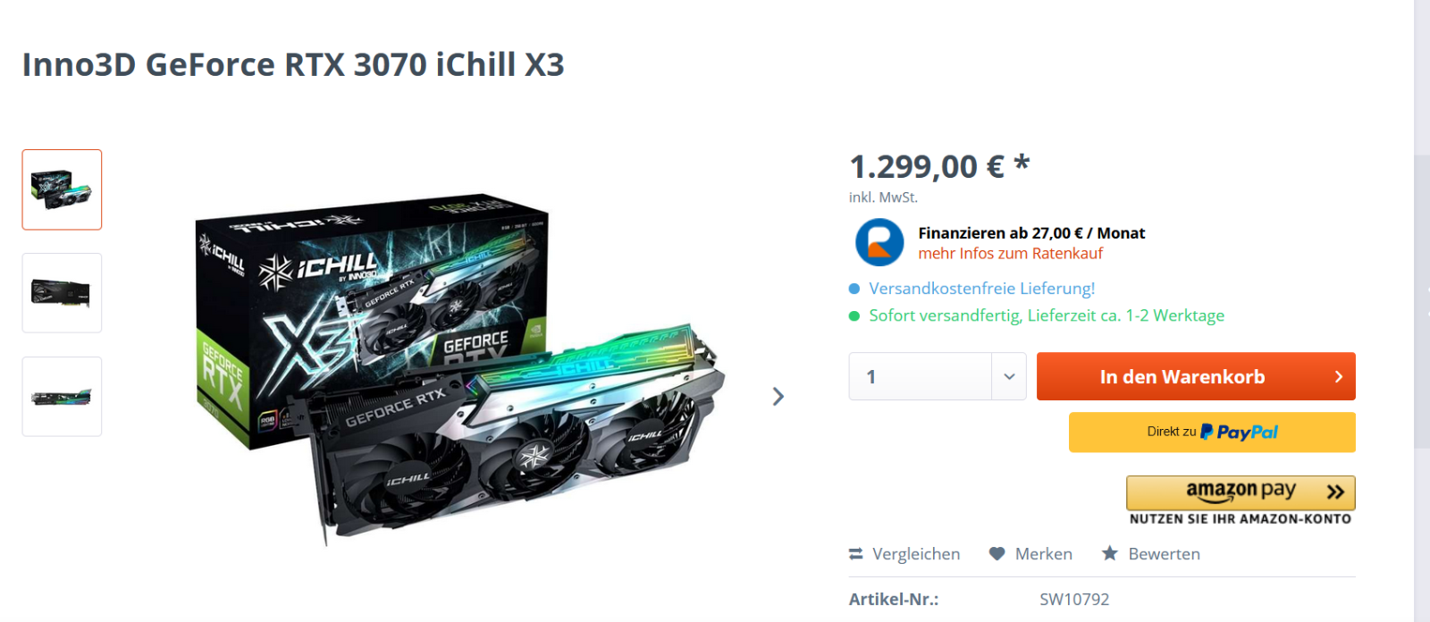
Task: Select the third thumbnail showing card side
Action: [62, 397]
